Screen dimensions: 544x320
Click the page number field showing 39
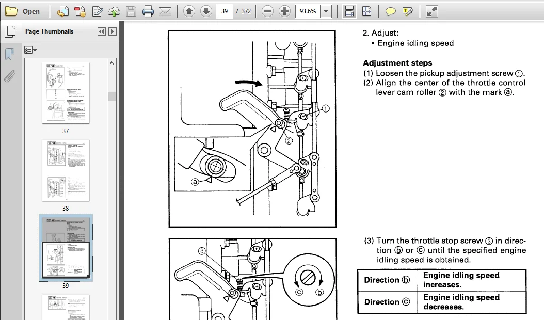pos(225,11)
